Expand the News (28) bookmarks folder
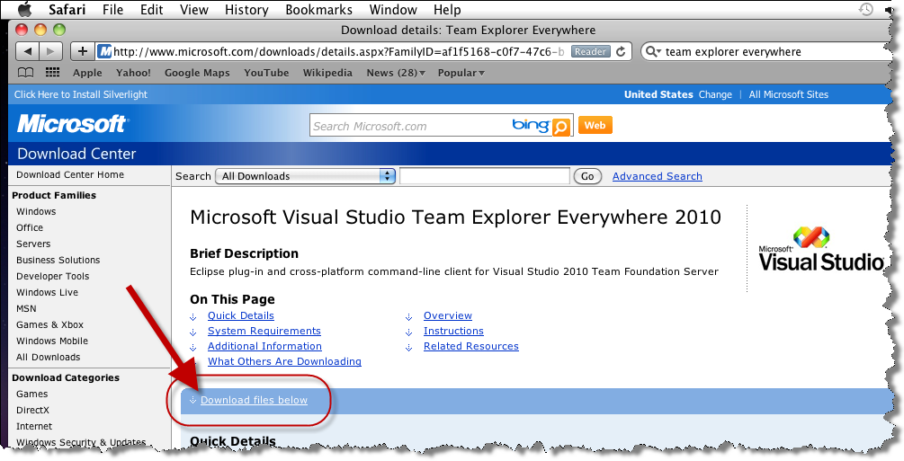 pyautogui.click(x=396, y=73)
